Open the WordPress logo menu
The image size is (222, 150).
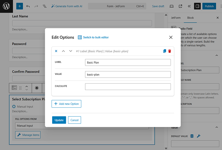point(6,6)
